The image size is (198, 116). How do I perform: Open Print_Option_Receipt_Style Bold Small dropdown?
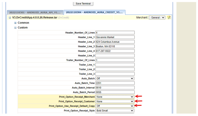click(x=115, y=111)
